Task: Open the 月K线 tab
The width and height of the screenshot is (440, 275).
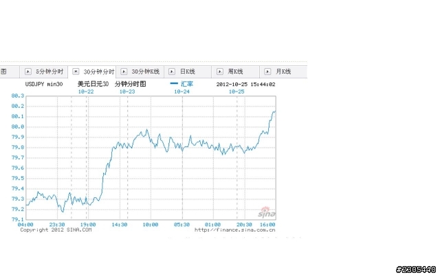Action: click(283, 71)
